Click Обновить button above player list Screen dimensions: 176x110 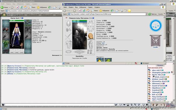[160, 65]
